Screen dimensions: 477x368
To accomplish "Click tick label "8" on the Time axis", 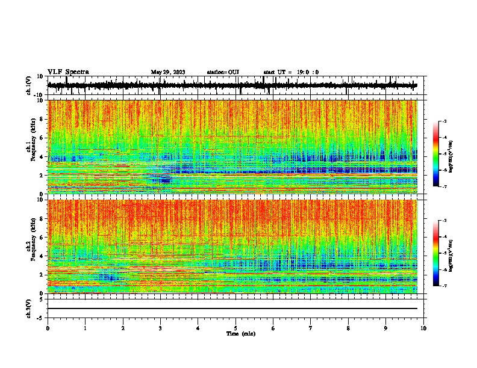I will coord(348,328).
